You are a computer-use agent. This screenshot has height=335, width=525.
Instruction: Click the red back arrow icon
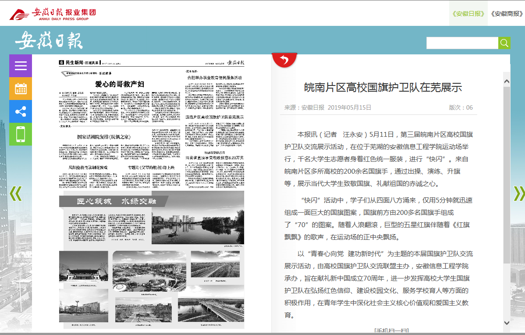pos(284,60)
